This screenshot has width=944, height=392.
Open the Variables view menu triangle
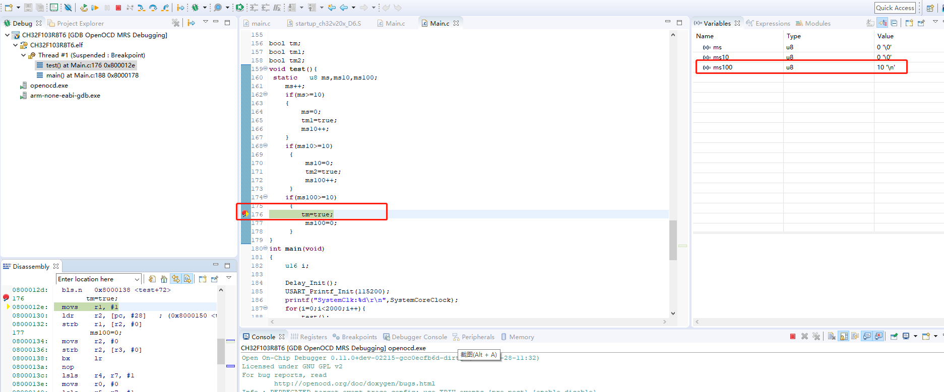click(x=935, y=22)
